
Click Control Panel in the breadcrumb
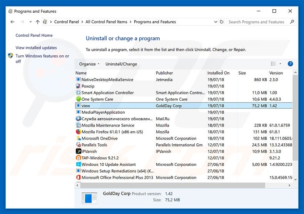tap(67, 22)
